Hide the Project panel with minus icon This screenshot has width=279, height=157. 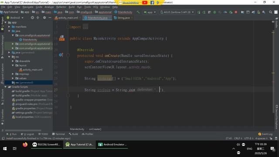(x=50, y=17)
